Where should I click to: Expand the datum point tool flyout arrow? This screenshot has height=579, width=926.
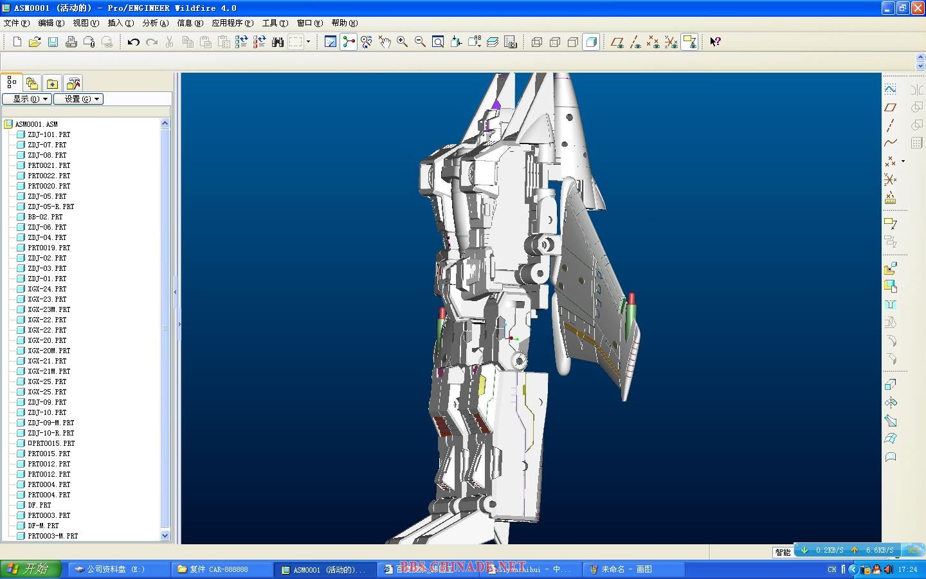click(x=903, y=161)
